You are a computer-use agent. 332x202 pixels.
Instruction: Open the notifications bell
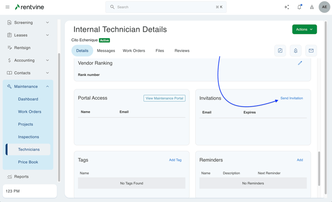[x=299, y=7]
